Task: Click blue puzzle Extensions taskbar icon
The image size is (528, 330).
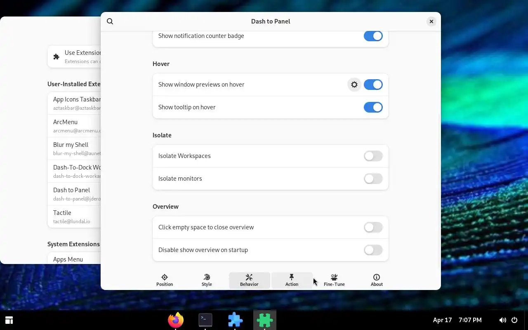Action: tap(235, 320)
